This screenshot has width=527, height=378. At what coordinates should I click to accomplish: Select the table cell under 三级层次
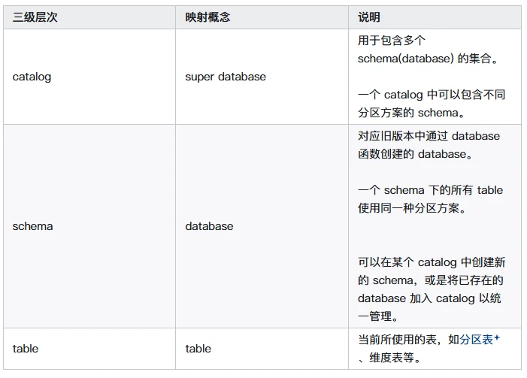click(26, 349)
